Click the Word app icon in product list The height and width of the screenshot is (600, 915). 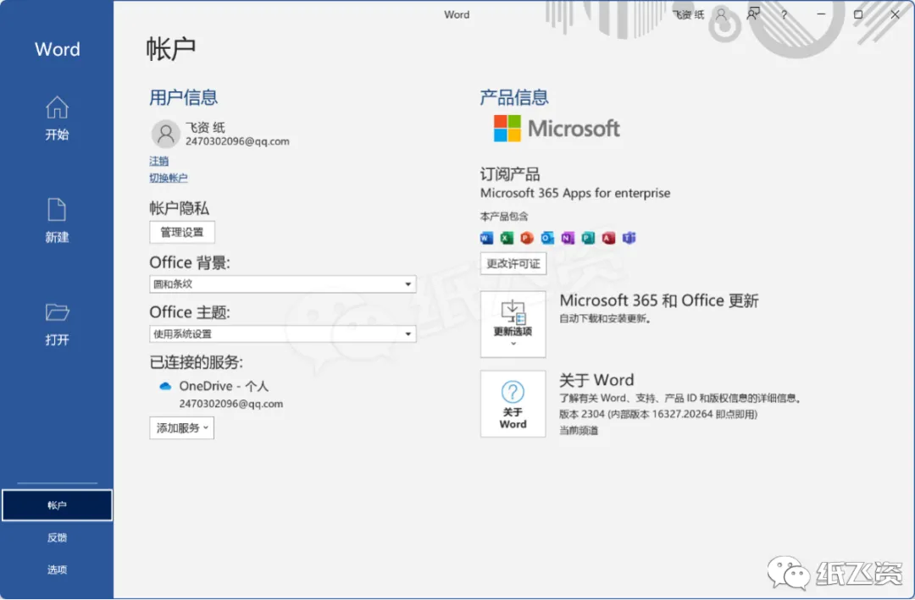(x=486, y=238)
